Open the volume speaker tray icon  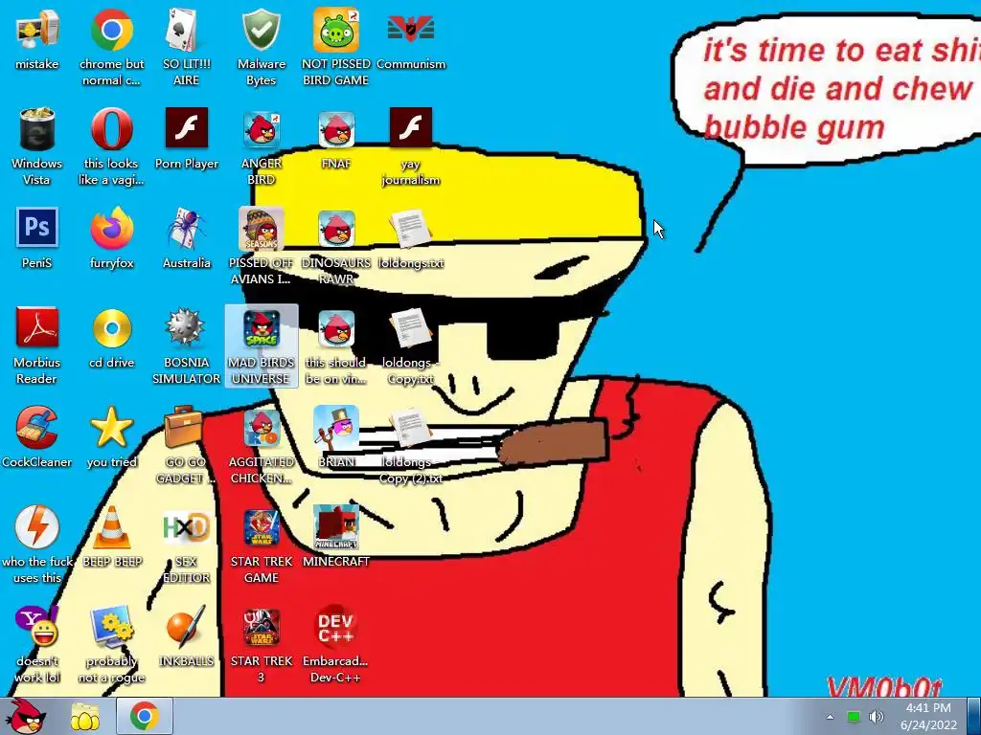(876, 717)
